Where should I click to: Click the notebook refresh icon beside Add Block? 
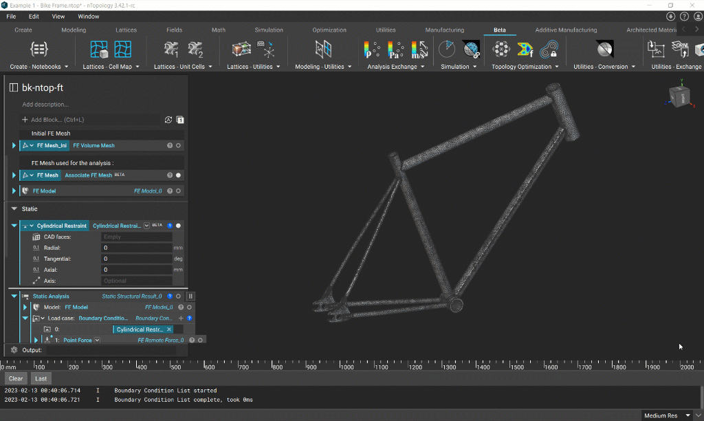click(168, 120)
